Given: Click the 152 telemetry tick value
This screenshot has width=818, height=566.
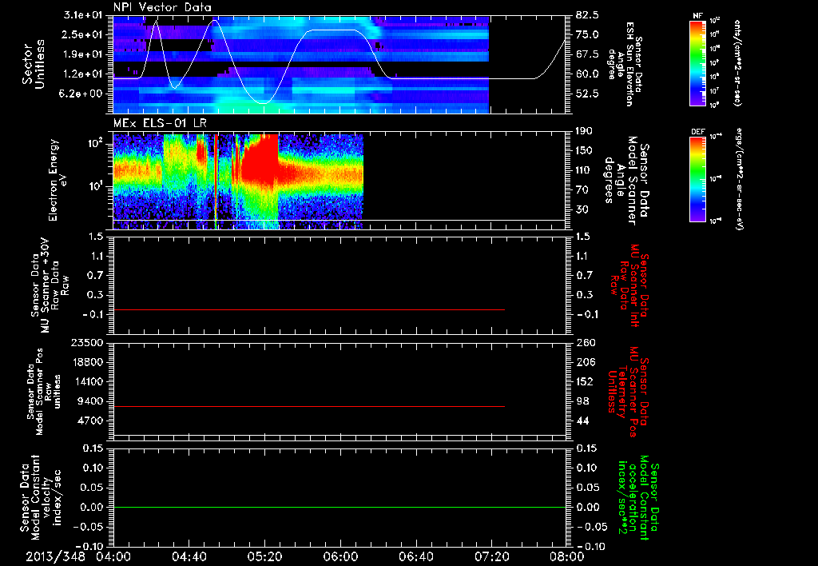Looking at the screenshot, I should click(585, 381).
